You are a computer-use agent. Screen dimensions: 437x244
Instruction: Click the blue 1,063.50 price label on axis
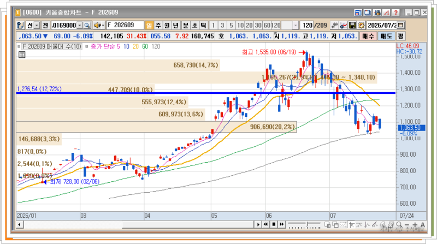pos(412,128)
